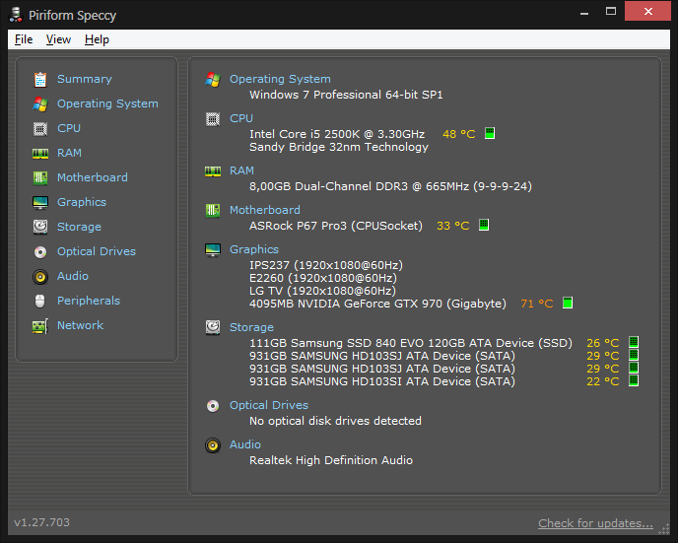The width and height of the screenshot is (678, 543).
Task: Open the Help menu
Action: (x=97, y=39)
